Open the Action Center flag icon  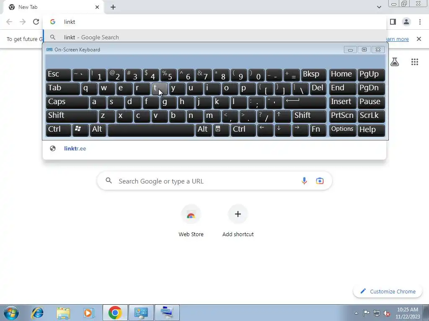(366, 313)
